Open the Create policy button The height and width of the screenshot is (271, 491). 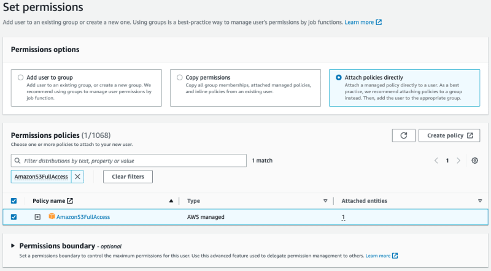(x=449, y=135)
